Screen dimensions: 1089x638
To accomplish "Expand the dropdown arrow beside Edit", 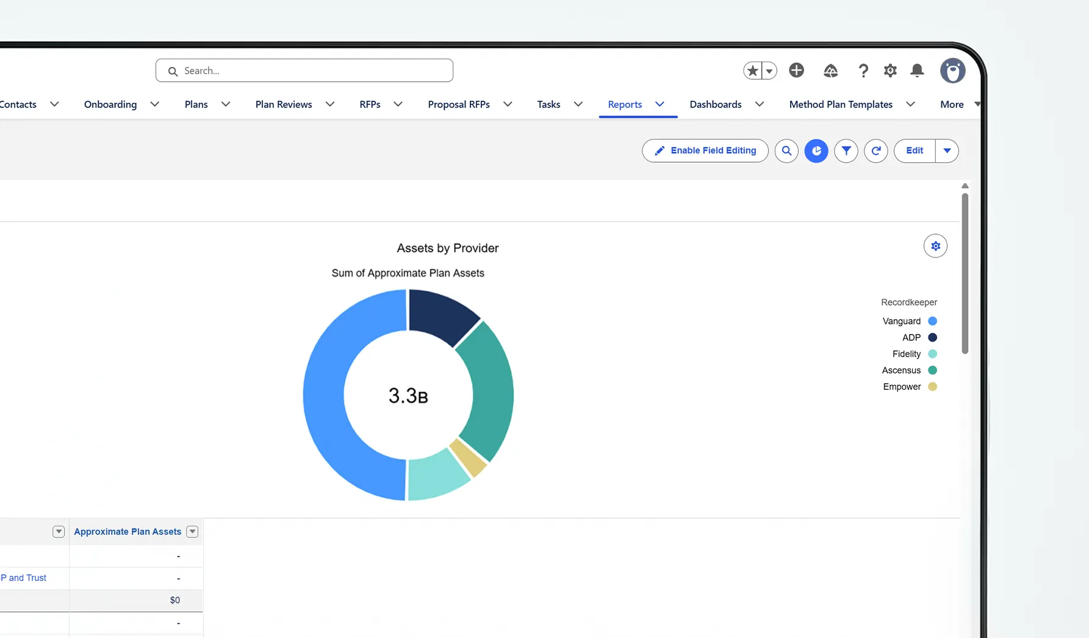I will (947, 151).
